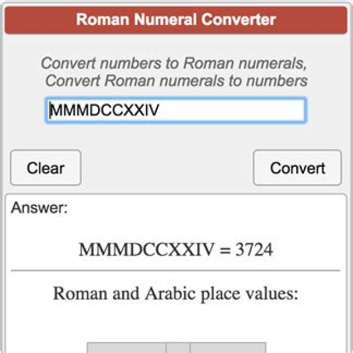Viewport: 353px width, 353px height.
Task: Click the narrow middle cell of the table
Action: coord(178,348)
